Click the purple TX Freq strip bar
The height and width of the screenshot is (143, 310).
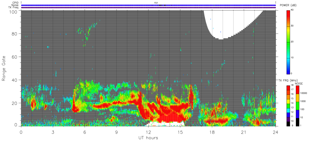coord(148,7)
